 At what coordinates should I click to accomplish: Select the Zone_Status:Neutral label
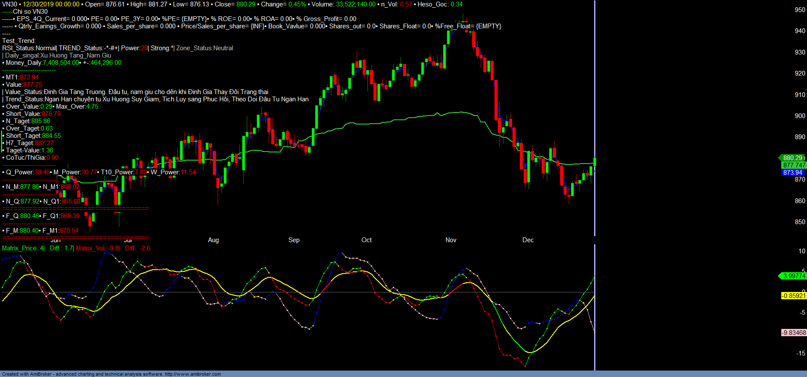tap(205, 48)
